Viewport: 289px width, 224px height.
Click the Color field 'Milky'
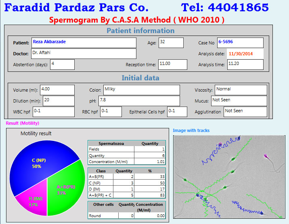tap(142, 90)
